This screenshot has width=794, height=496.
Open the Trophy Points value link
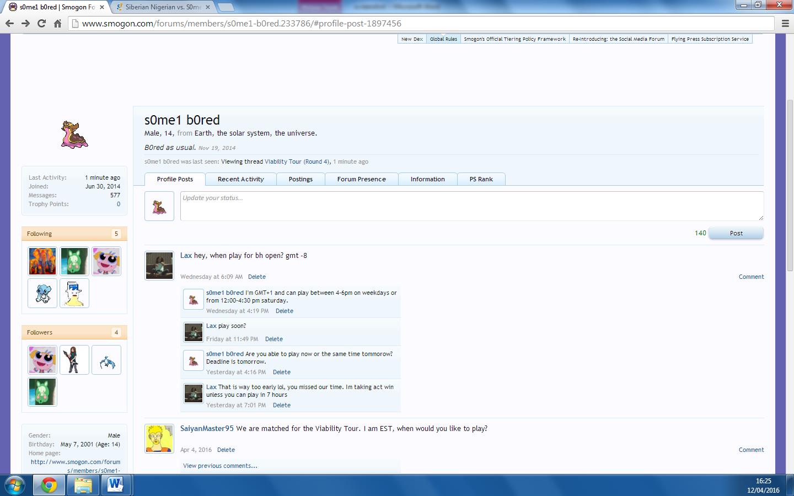point(118,204)
